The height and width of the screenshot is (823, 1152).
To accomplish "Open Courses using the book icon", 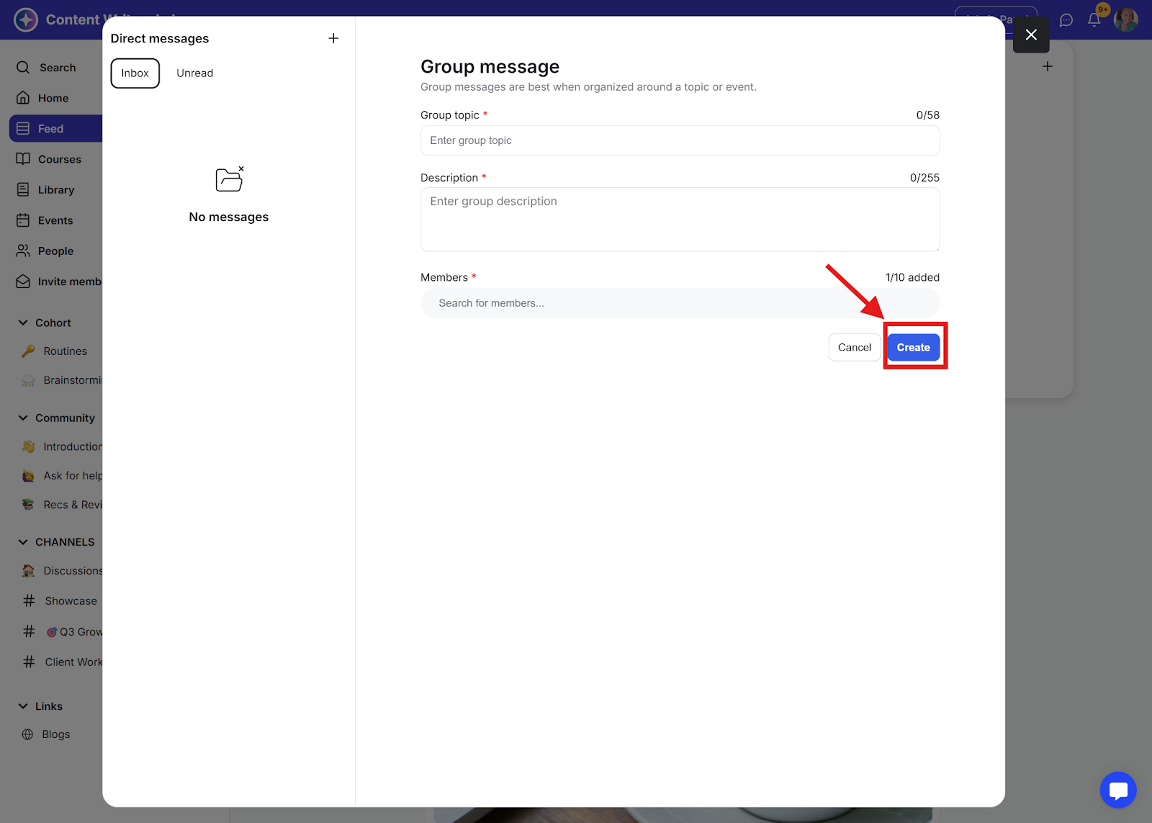I will pyautogui.click(x=23, y=159).
